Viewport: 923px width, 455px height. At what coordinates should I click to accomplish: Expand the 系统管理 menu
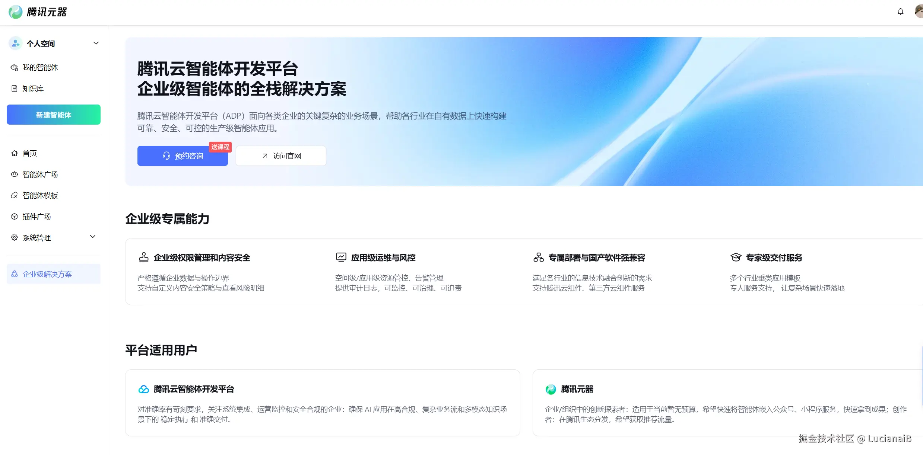pos(92,237)
